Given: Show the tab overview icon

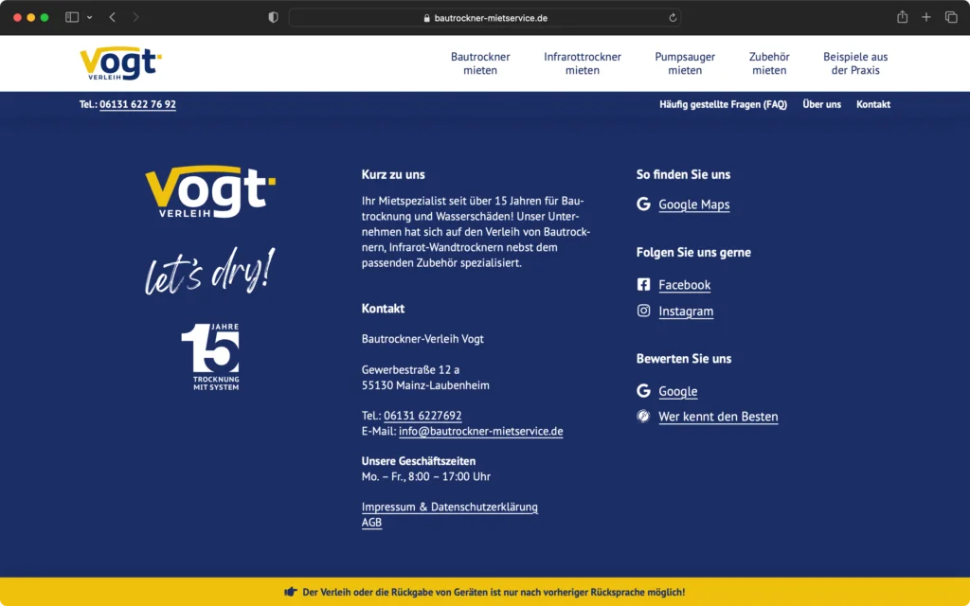Looking at the screenshot, I should pyautogui.click(x=951, y=17).
